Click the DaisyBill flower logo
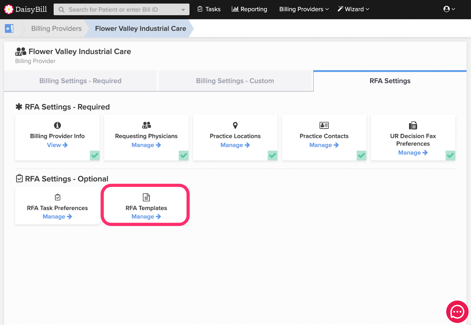 click(9, 9)
